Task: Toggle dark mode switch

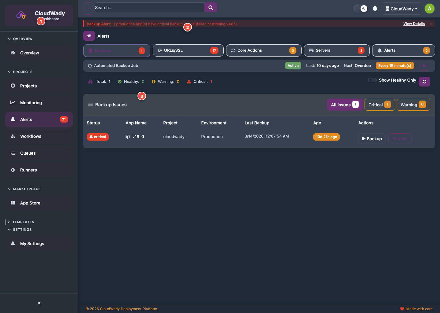Action: pos(360,8)
